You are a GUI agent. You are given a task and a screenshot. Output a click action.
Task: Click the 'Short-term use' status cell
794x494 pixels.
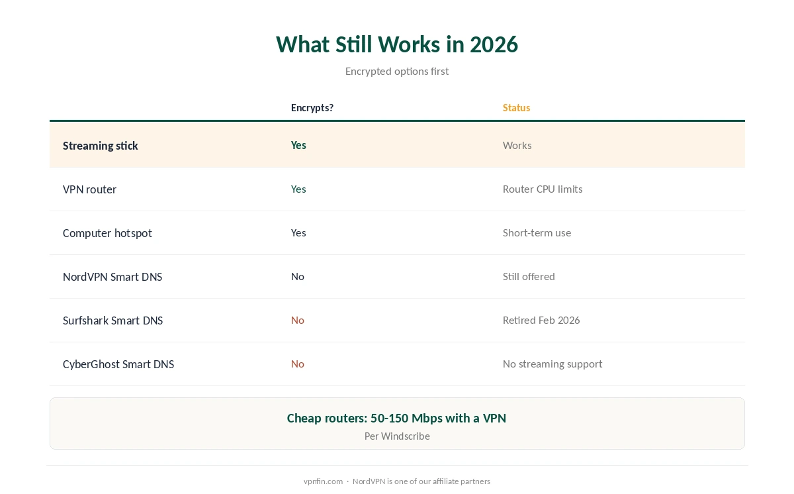point(537,232)
